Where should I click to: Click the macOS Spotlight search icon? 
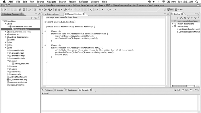[x=196, y=2]
